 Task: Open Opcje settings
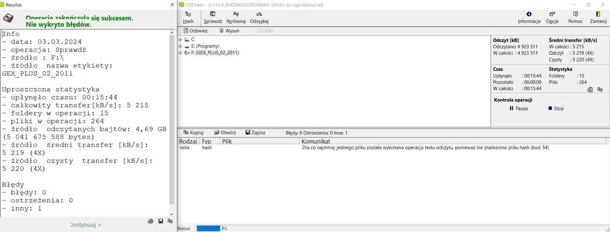tap(552, 18)
